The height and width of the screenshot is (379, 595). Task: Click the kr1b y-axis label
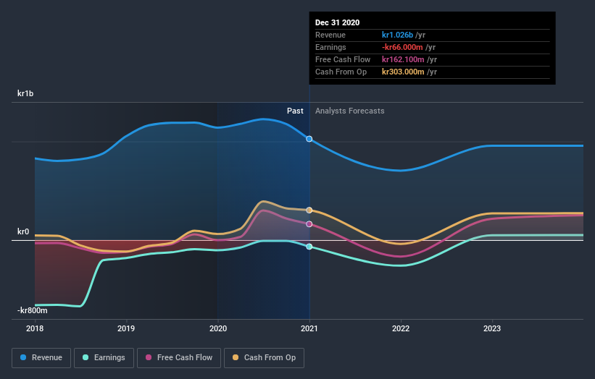click(x=25, y=93)
